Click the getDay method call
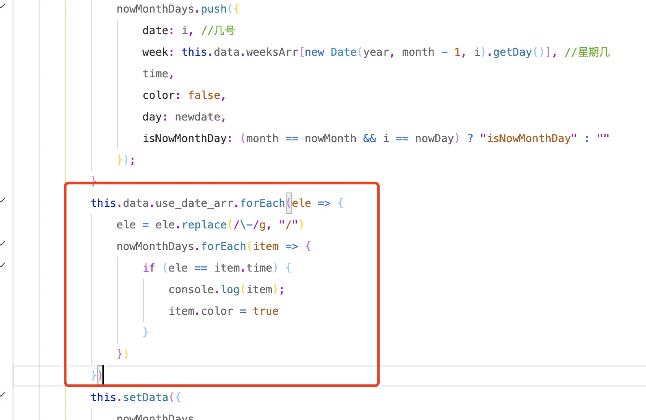The width and height of the screenshot is (646, 420). [512, 52]
